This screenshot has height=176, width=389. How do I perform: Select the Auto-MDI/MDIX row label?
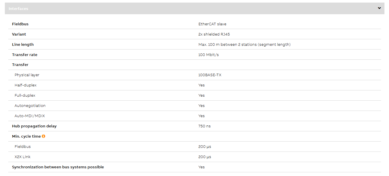(30, 116)
